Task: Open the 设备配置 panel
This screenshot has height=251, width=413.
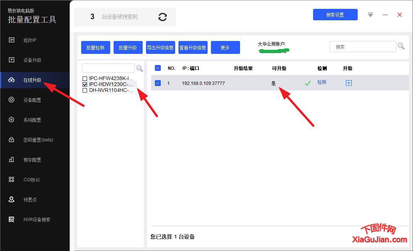Action: click(30, 100)
